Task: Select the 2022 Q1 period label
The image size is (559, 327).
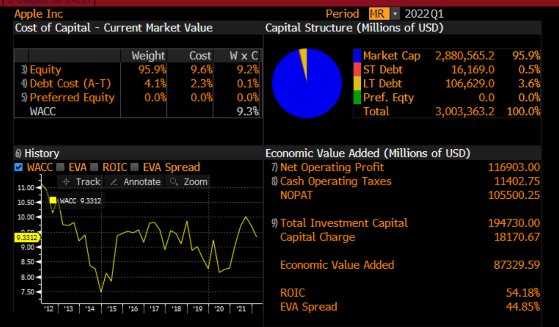Action: click(x=423, y=14)
